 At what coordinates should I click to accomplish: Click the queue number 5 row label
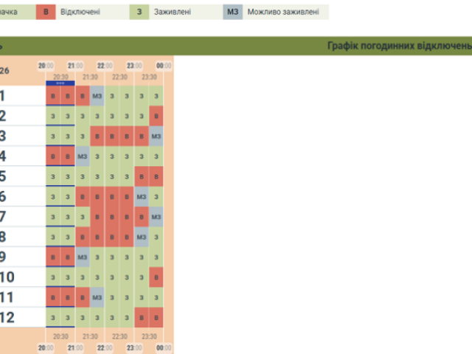click(3, 176)
